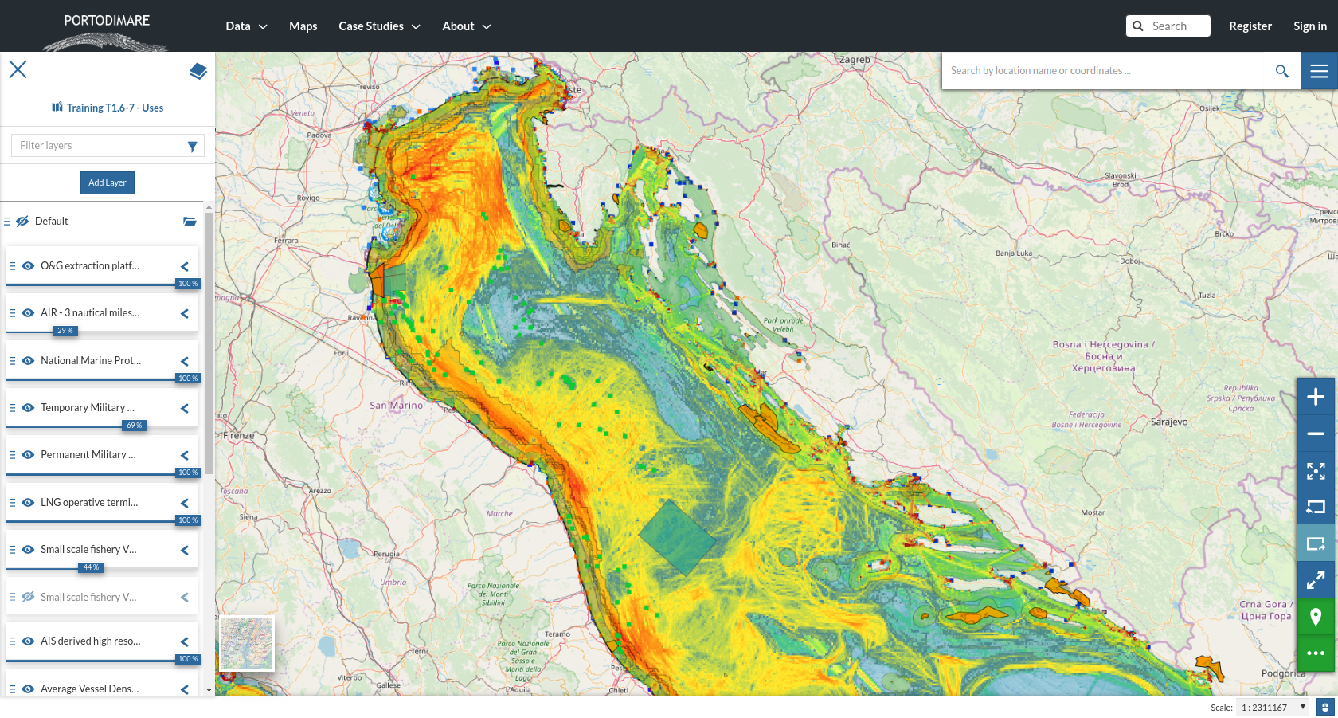This screenshot has height=718, width=1338.
Task: Click the zoom to previous extent icon
Action: pyautogui.click(x=1316, y=507)
